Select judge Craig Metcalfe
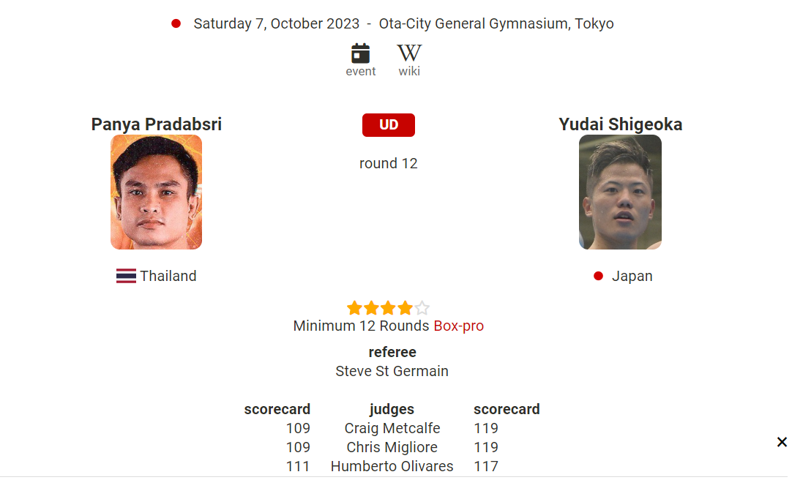 392,429
